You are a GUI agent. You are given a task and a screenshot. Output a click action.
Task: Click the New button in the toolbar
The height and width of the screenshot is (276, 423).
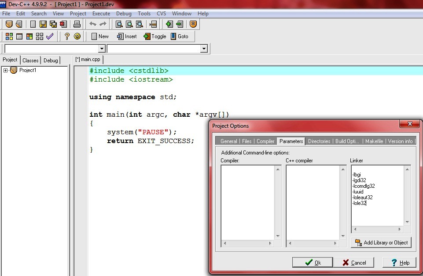pos(100,36)
